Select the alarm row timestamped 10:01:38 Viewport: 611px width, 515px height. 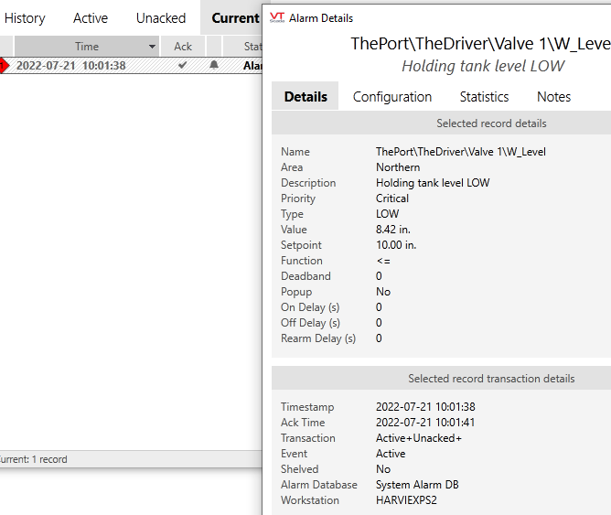click(71, 65)
